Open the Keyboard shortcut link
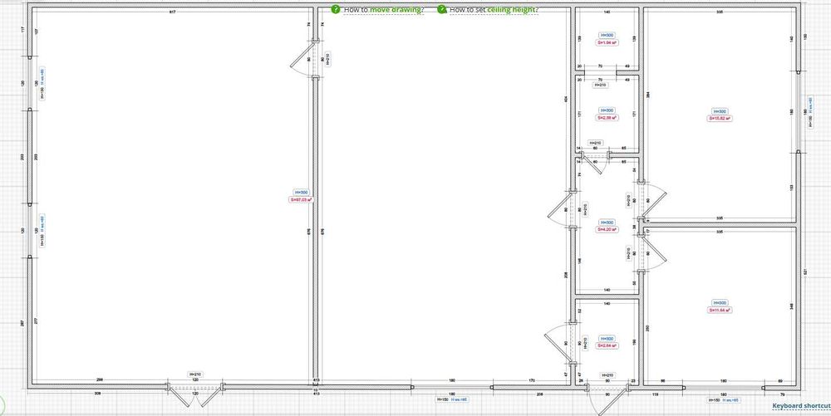The width and height of the screenshot is (831, 416). pos(801,405)
